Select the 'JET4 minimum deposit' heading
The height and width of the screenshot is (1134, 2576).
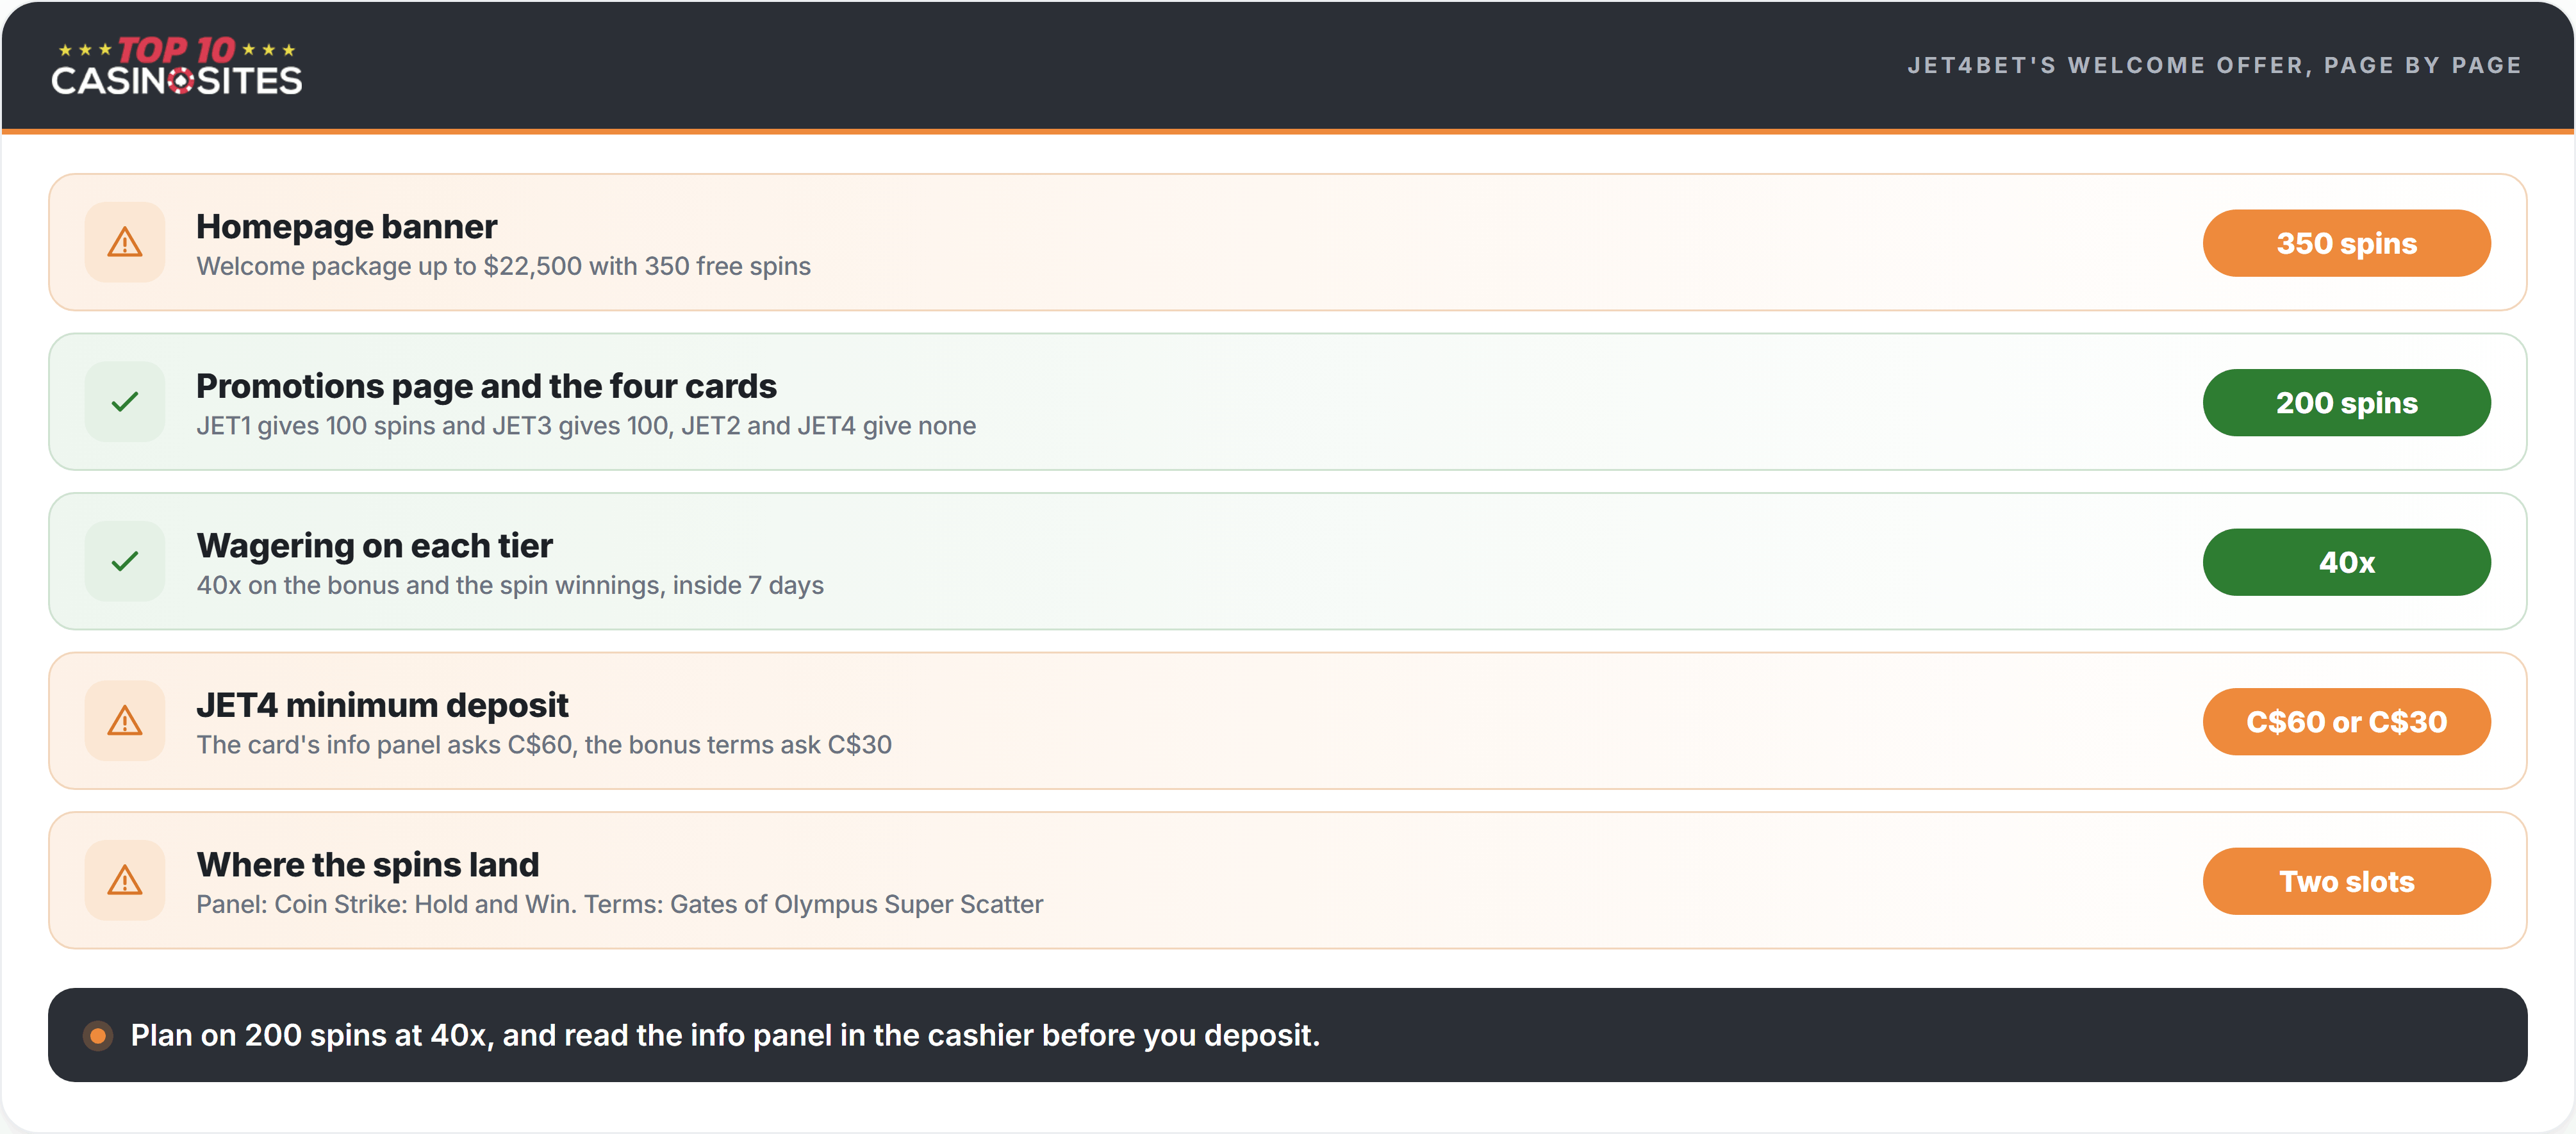click(x=382, y=705)
